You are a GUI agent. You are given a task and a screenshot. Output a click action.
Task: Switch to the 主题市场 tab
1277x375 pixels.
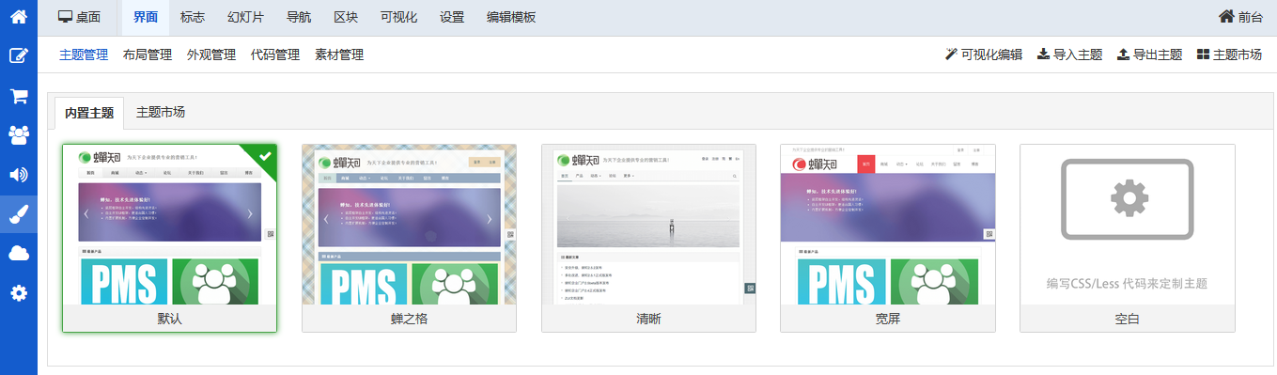point(161,112)
